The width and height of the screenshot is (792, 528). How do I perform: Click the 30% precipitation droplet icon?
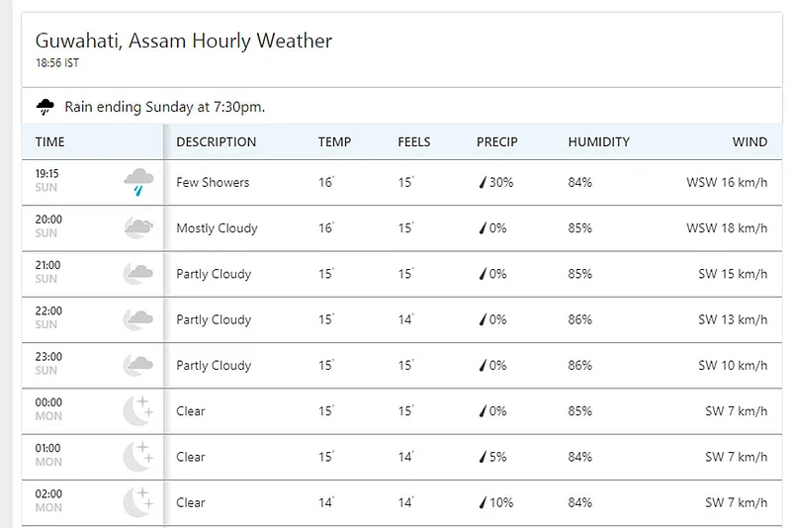tap(483, 183)
